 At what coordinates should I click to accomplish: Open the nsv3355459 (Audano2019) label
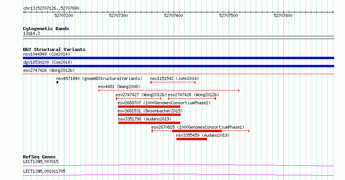coord(203,135)
